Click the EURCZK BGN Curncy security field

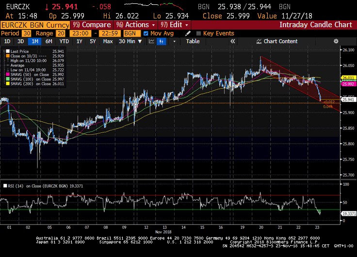pyautogui.click(x=34, y=25)
